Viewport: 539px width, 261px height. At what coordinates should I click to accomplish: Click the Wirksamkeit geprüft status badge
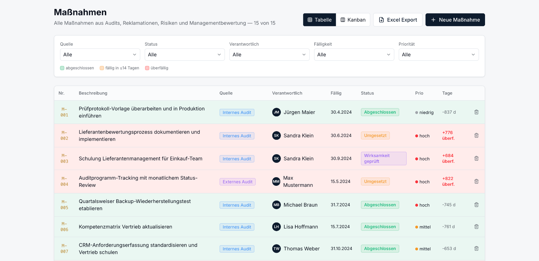tap(384, 158)
